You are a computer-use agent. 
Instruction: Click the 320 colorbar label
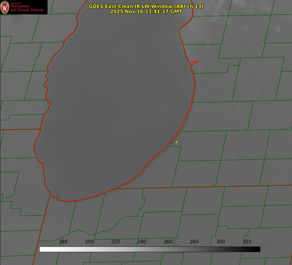pyautogui.click(x=247, y=242)
